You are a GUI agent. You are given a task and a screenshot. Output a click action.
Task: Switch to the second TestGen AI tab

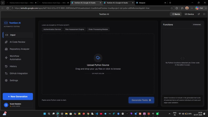(119, 3)
